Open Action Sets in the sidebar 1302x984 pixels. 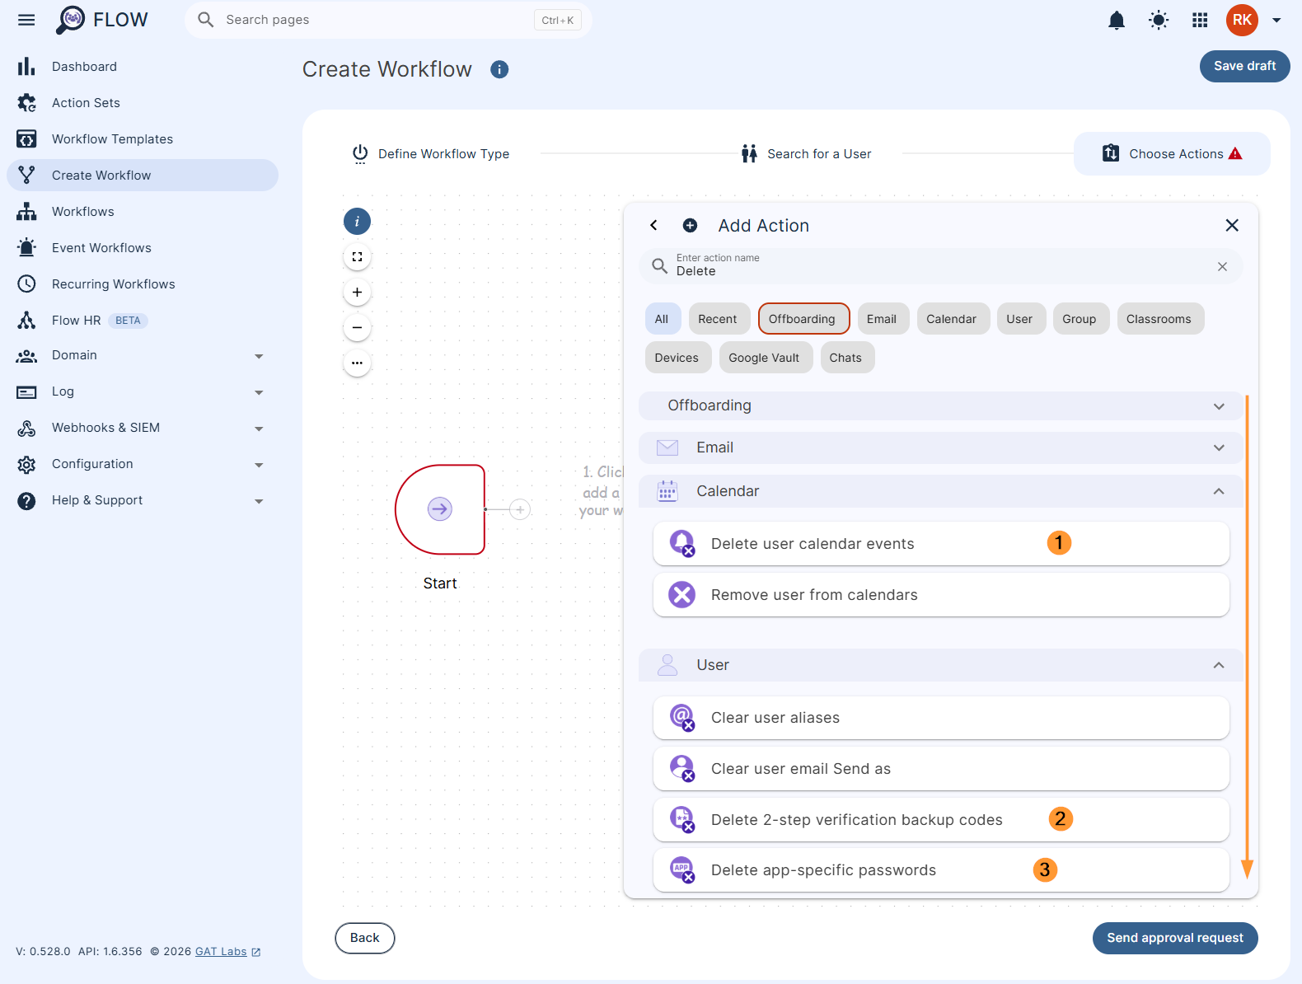pyautogui.click(x=143, y=103)
